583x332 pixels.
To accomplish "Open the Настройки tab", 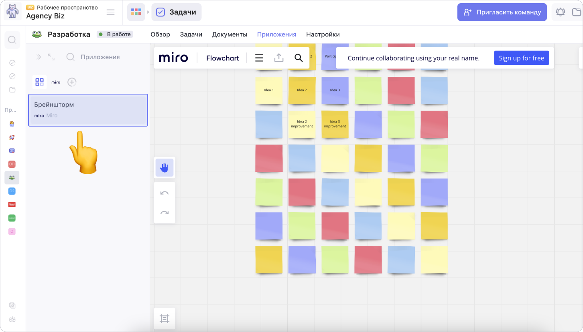I will (323, 34).
